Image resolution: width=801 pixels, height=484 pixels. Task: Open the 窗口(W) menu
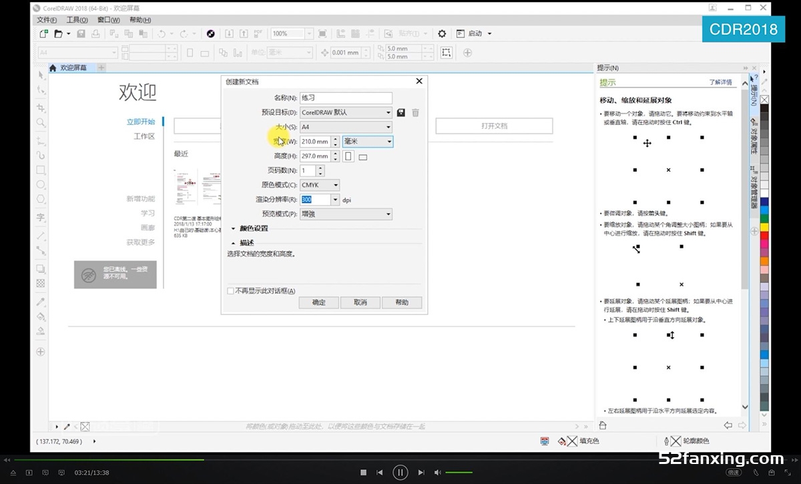point(109,20)
